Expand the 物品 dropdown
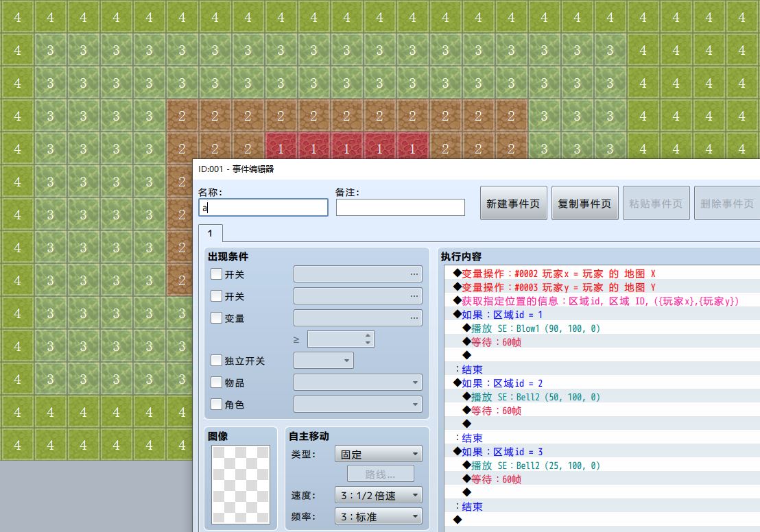The height and width of the screenshot is (532, 760). coord(357,383)
